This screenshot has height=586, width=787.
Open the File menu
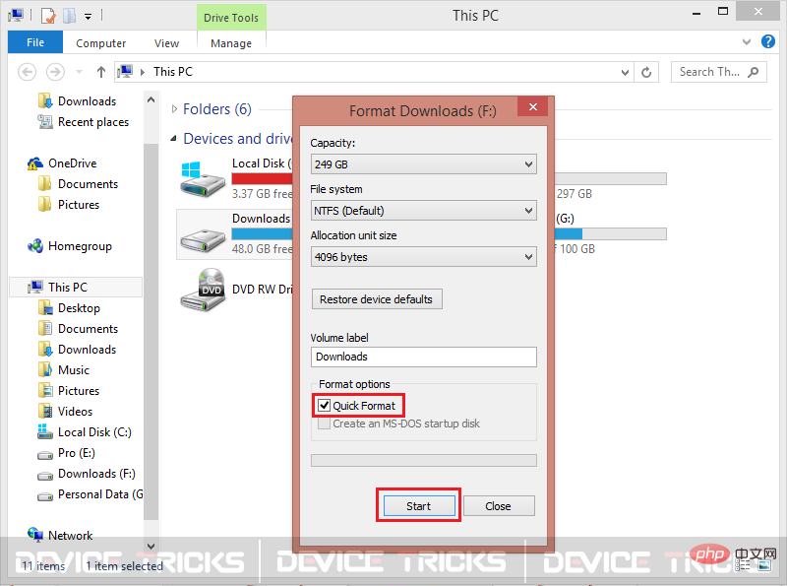[x=35, y=42]
